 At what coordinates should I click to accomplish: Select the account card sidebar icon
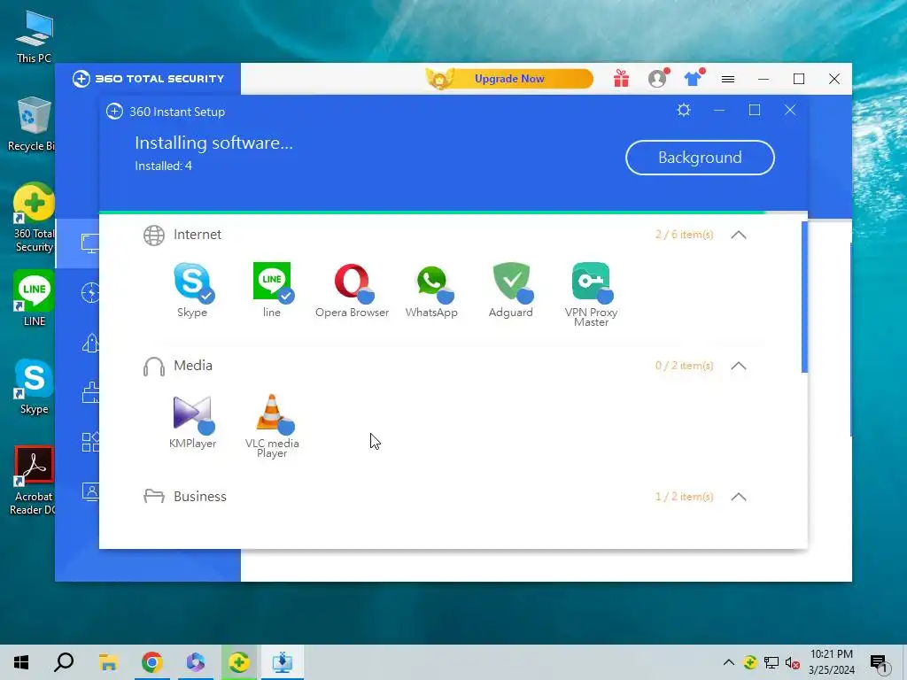[91, 492]
